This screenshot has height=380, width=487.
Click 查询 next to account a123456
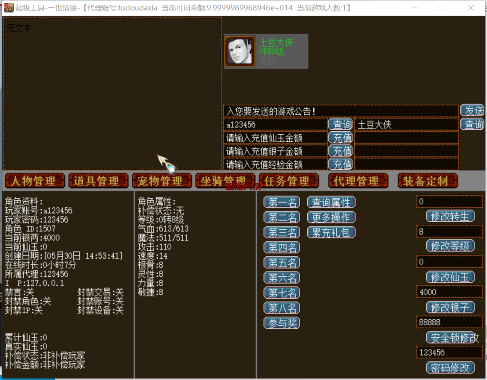click(341, 124)
